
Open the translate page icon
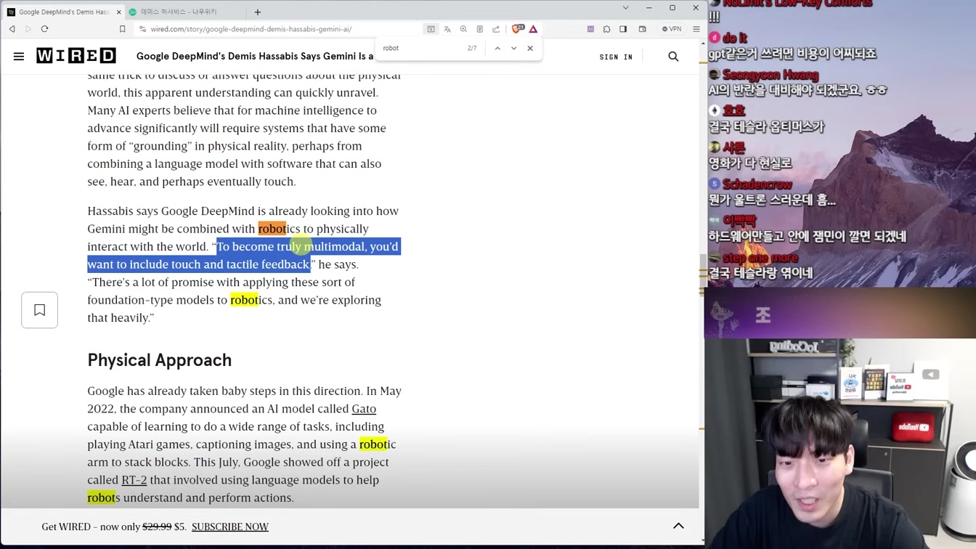447,29
